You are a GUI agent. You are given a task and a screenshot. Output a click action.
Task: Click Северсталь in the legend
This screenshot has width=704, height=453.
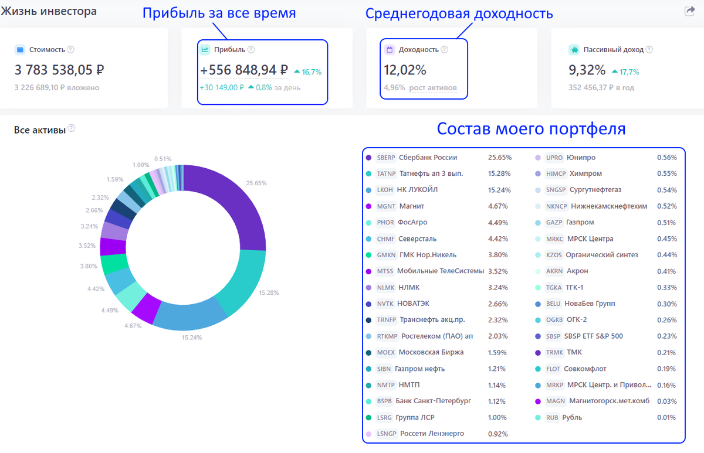tap(417, 239)
